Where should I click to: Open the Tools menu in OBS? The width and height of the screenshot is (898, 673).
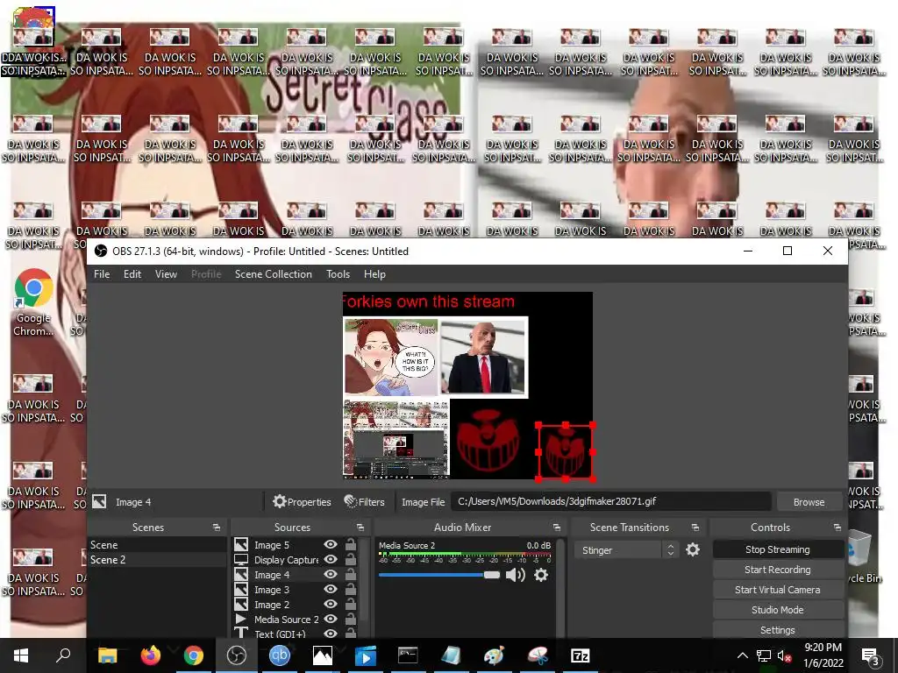tap(338, 274)
